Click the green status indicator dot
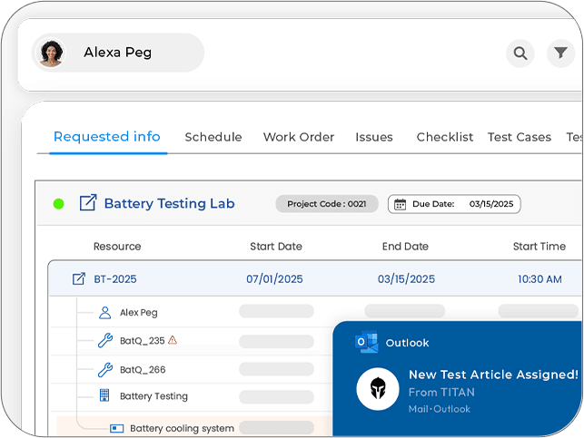The height and width of the screenshot is (438, 584). pos(59,204)
